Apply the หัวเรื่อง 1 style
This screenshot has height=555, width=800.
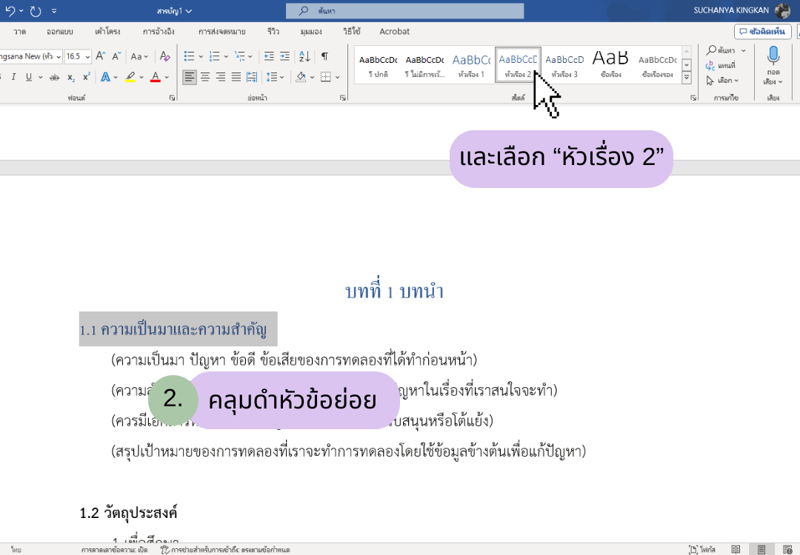pyautogui.click(x=471, y=64)
